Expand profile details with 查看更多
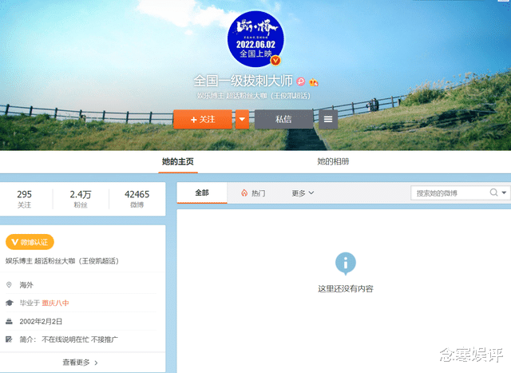The height and width of the screenshot is (373, 511). click(x=80, y=363)
